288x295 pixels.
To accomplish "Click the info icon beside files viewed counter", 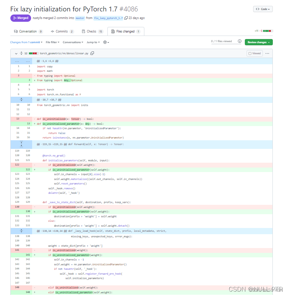I will (240, 41).
